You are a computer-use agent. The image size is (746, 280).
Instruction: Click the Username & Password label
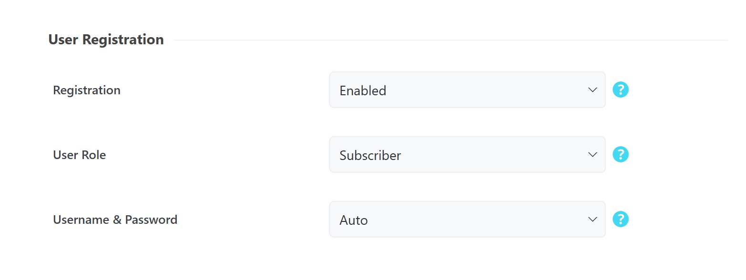point(115,220)
